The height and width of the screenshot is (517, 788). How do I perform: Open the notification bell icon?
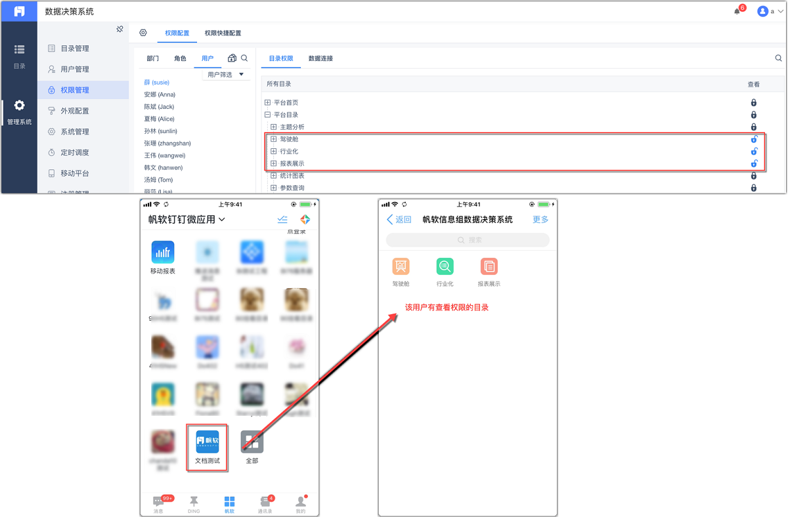(737, 12)
